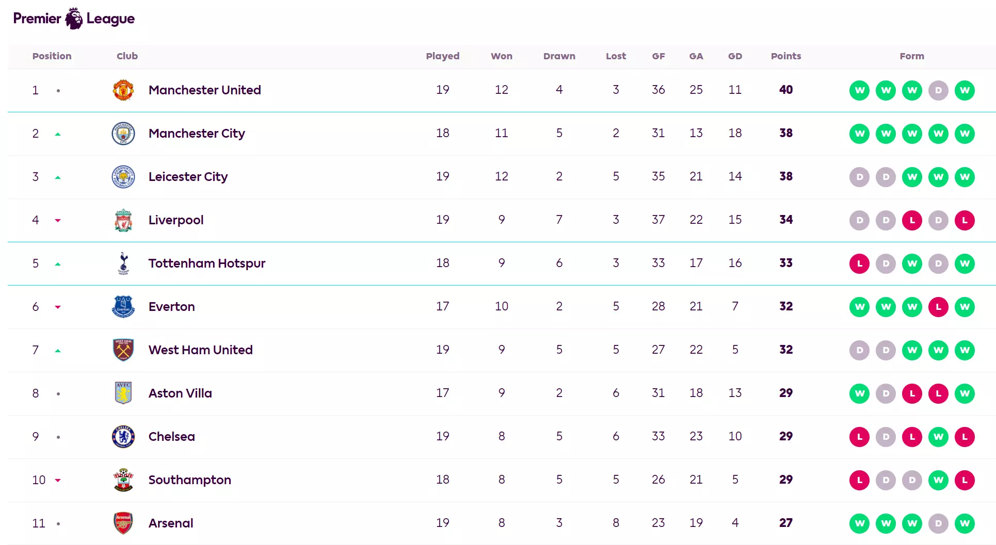Click the Played column header
This screenshot has height=545, width=996.
coord(442,56)
